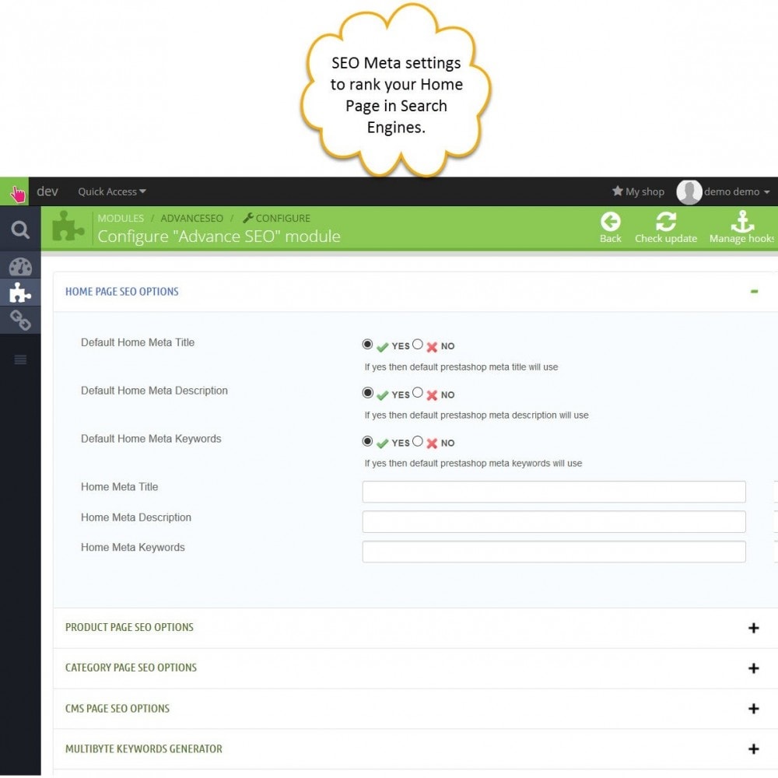Screen dimensions: 778x778
Task: Set Default Home Meta Description to NO
Action: [419, 393]
